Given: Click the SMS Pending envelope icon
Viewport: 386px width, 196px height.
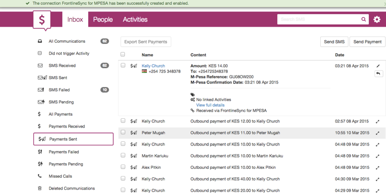Looking at the screenshot, I should [41, 102].
